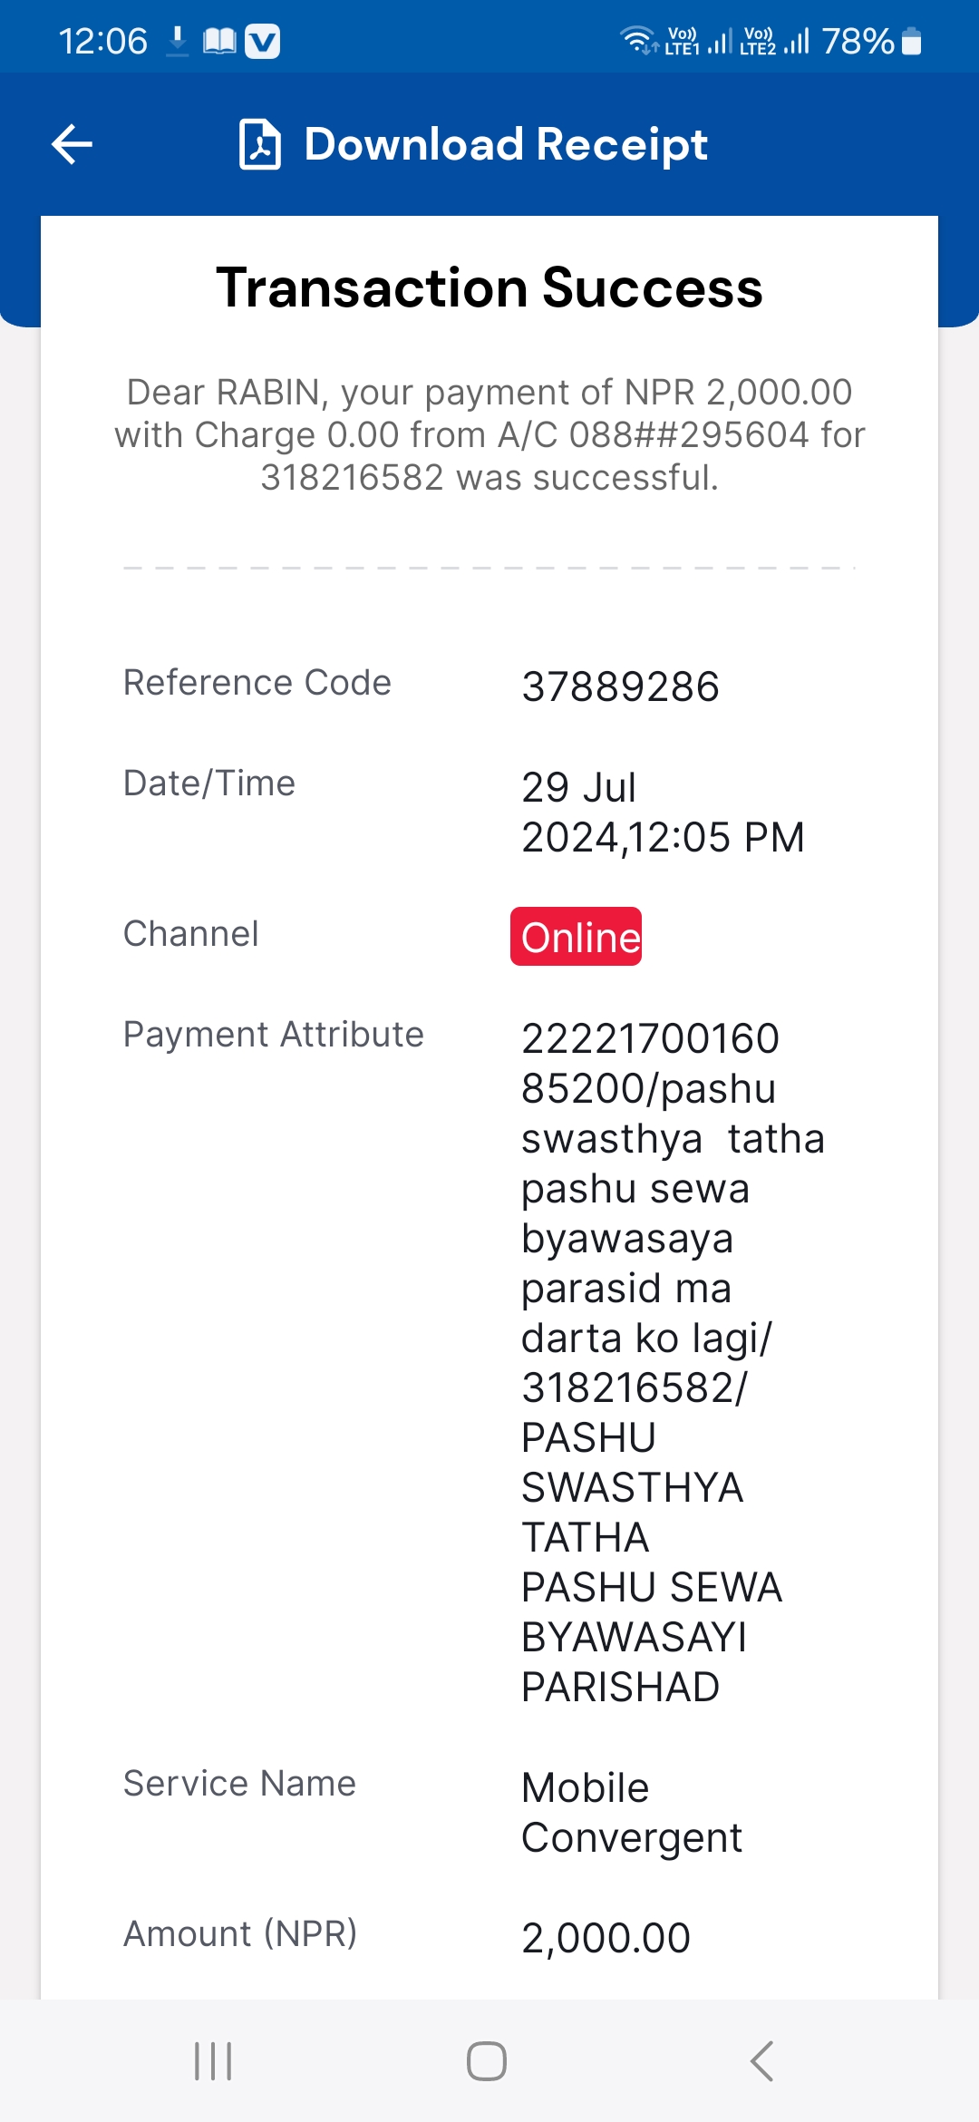The image size is (979, 2122).
Task: Tap the V app notification icon
Action: [263, 42]
